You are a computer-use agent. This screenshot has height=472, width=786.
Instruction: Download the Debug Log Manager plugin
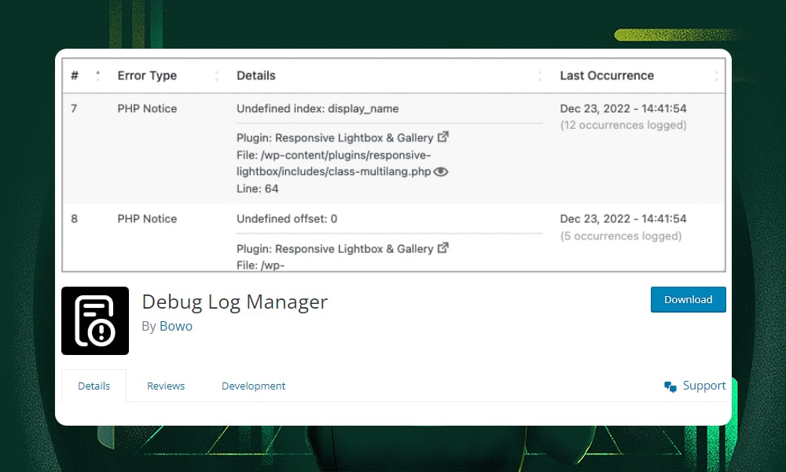pyautogui.click(x=688, y=299)
